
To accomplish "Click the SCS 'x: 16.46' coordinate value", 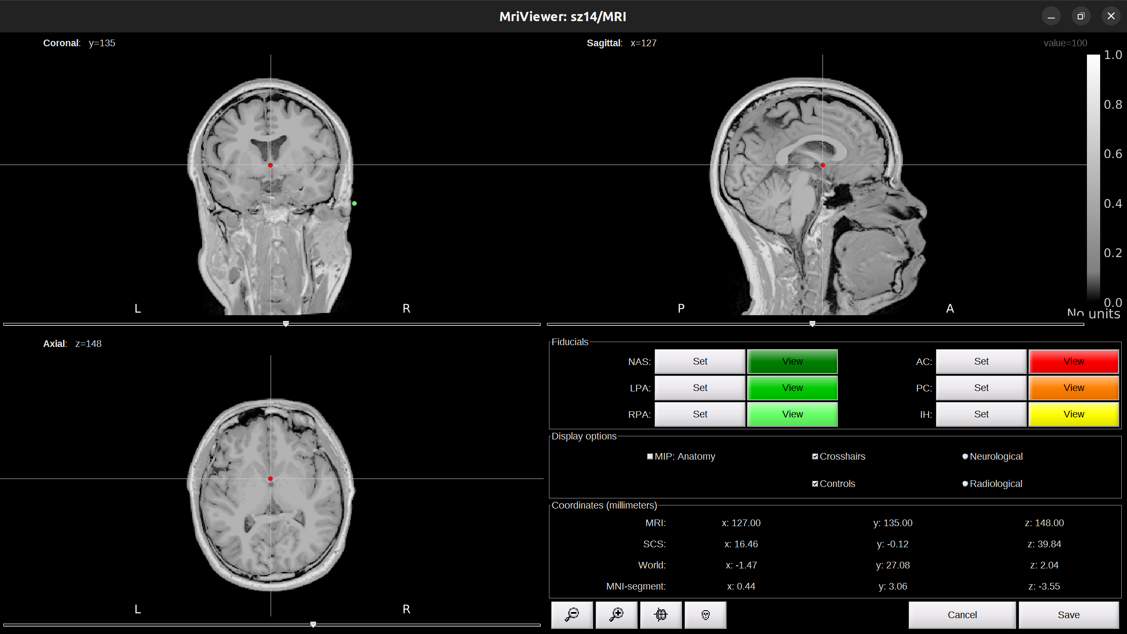I will point(741,544).
